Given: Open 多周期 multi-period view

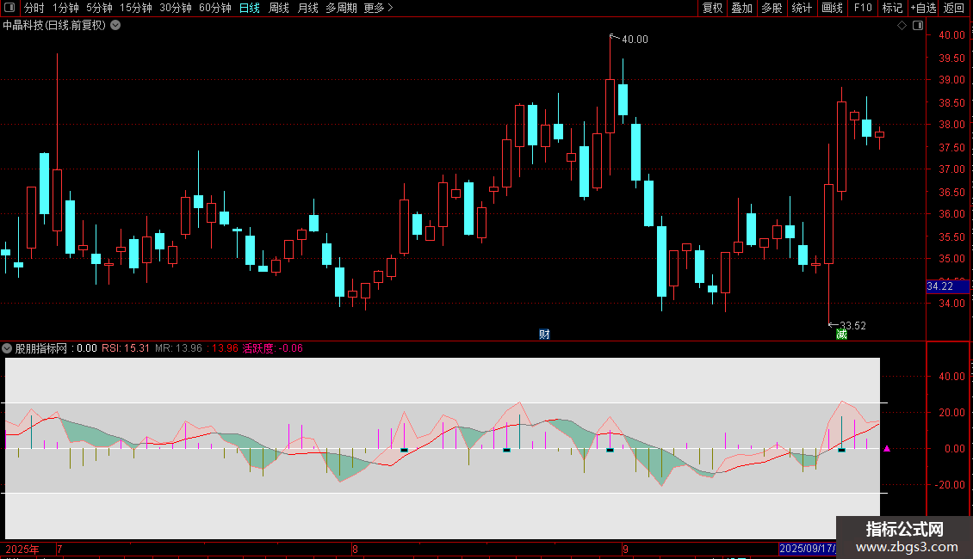Looking at the screenshot, I should [x=341, y=8].
